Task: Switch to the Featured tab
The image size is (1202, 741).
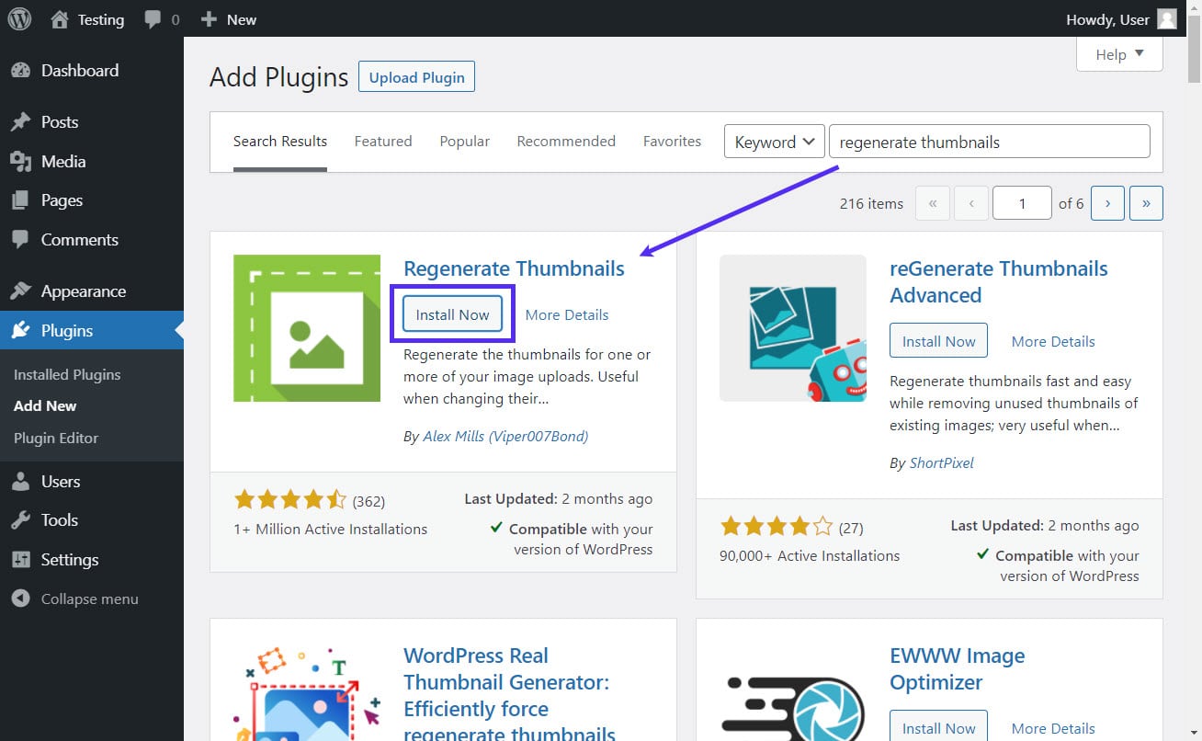Action: (x=382, y=142)
